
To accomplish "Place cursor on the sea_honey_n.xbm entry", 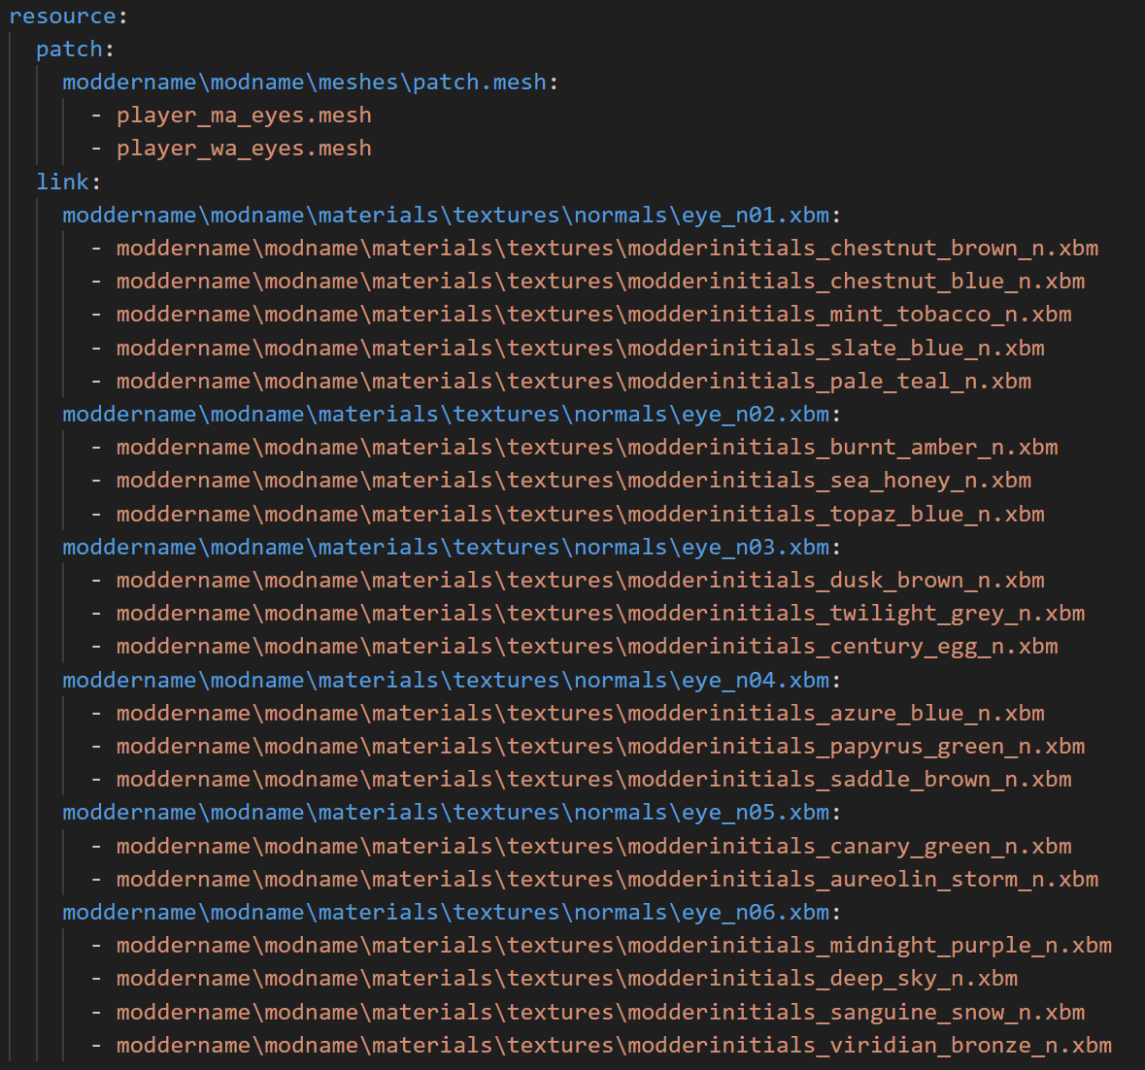I will pyautogui.click(x=573, y=481).
